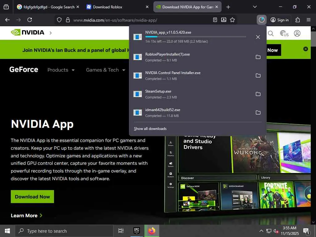Click the network tray icon
The image size is (316, 237).
[269, 231]
